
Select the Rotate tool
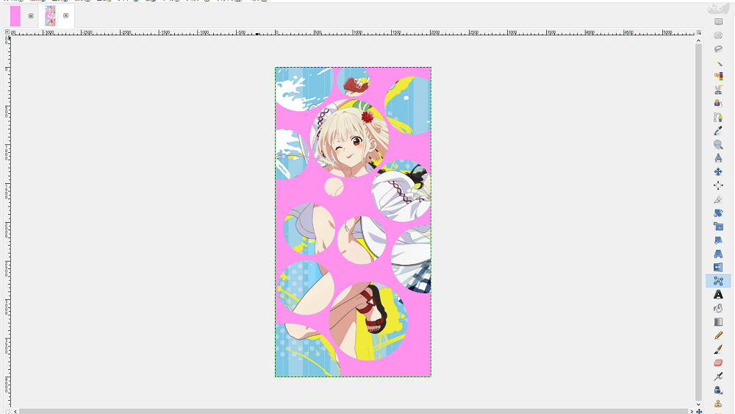pyautogui.click(x=718, y=213)
